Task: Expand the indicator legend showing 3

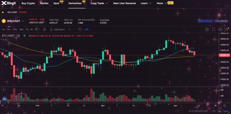Action: tap(4, 40)
